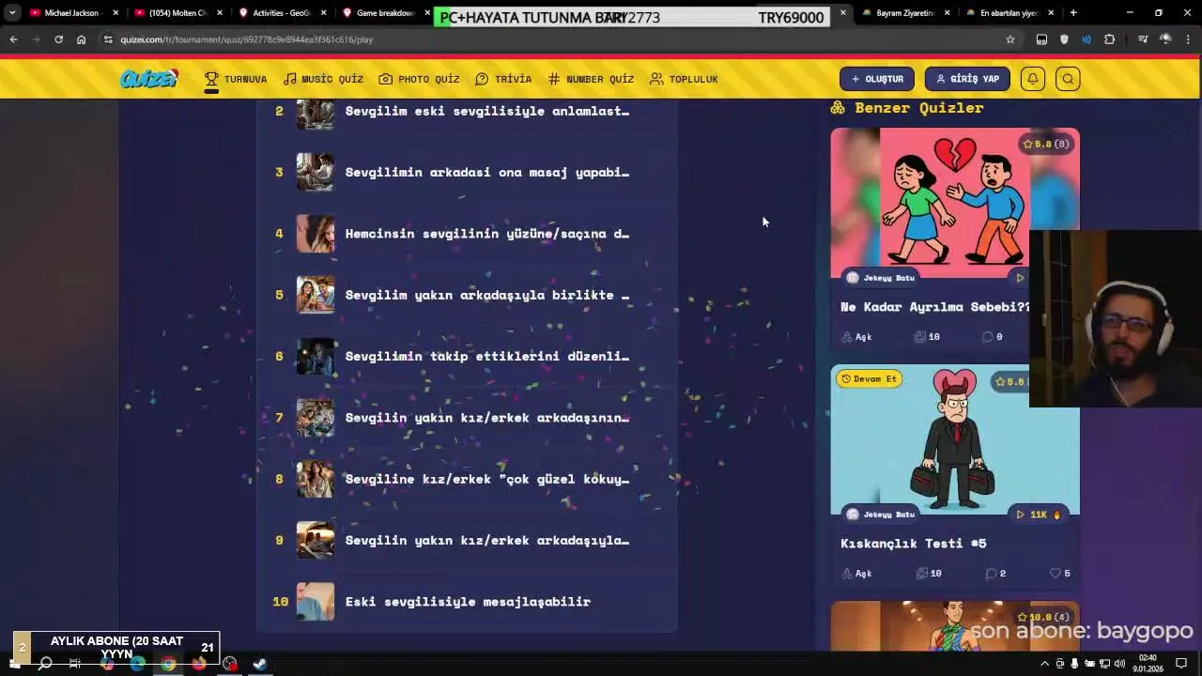Switch to Activities - GeoGuessr tab

(282, 13)
